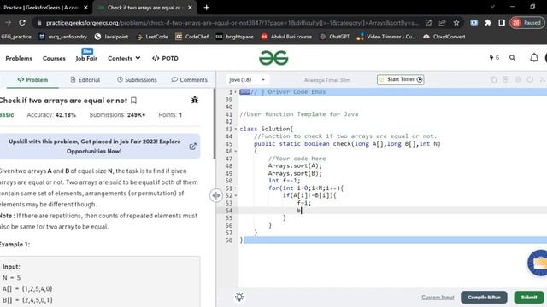
Task: Open the browser side panel icon
Action: pos(502,23)
